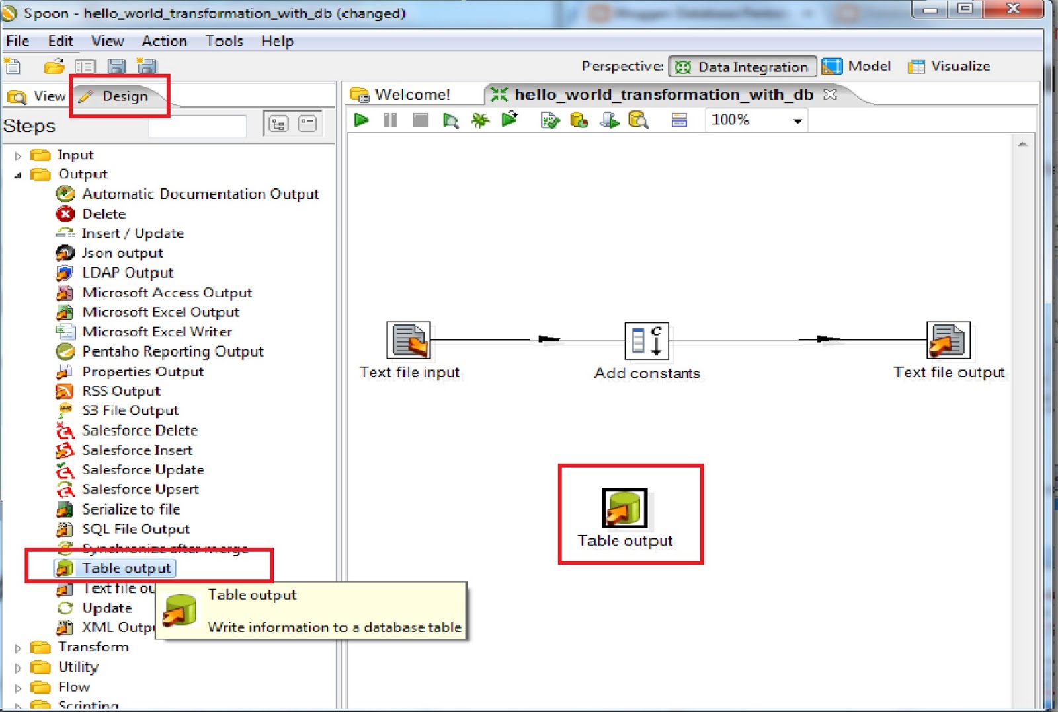1058x712 pixels.
Task: Select the Salesforce Insert step
Action: (x=137, y=450)
